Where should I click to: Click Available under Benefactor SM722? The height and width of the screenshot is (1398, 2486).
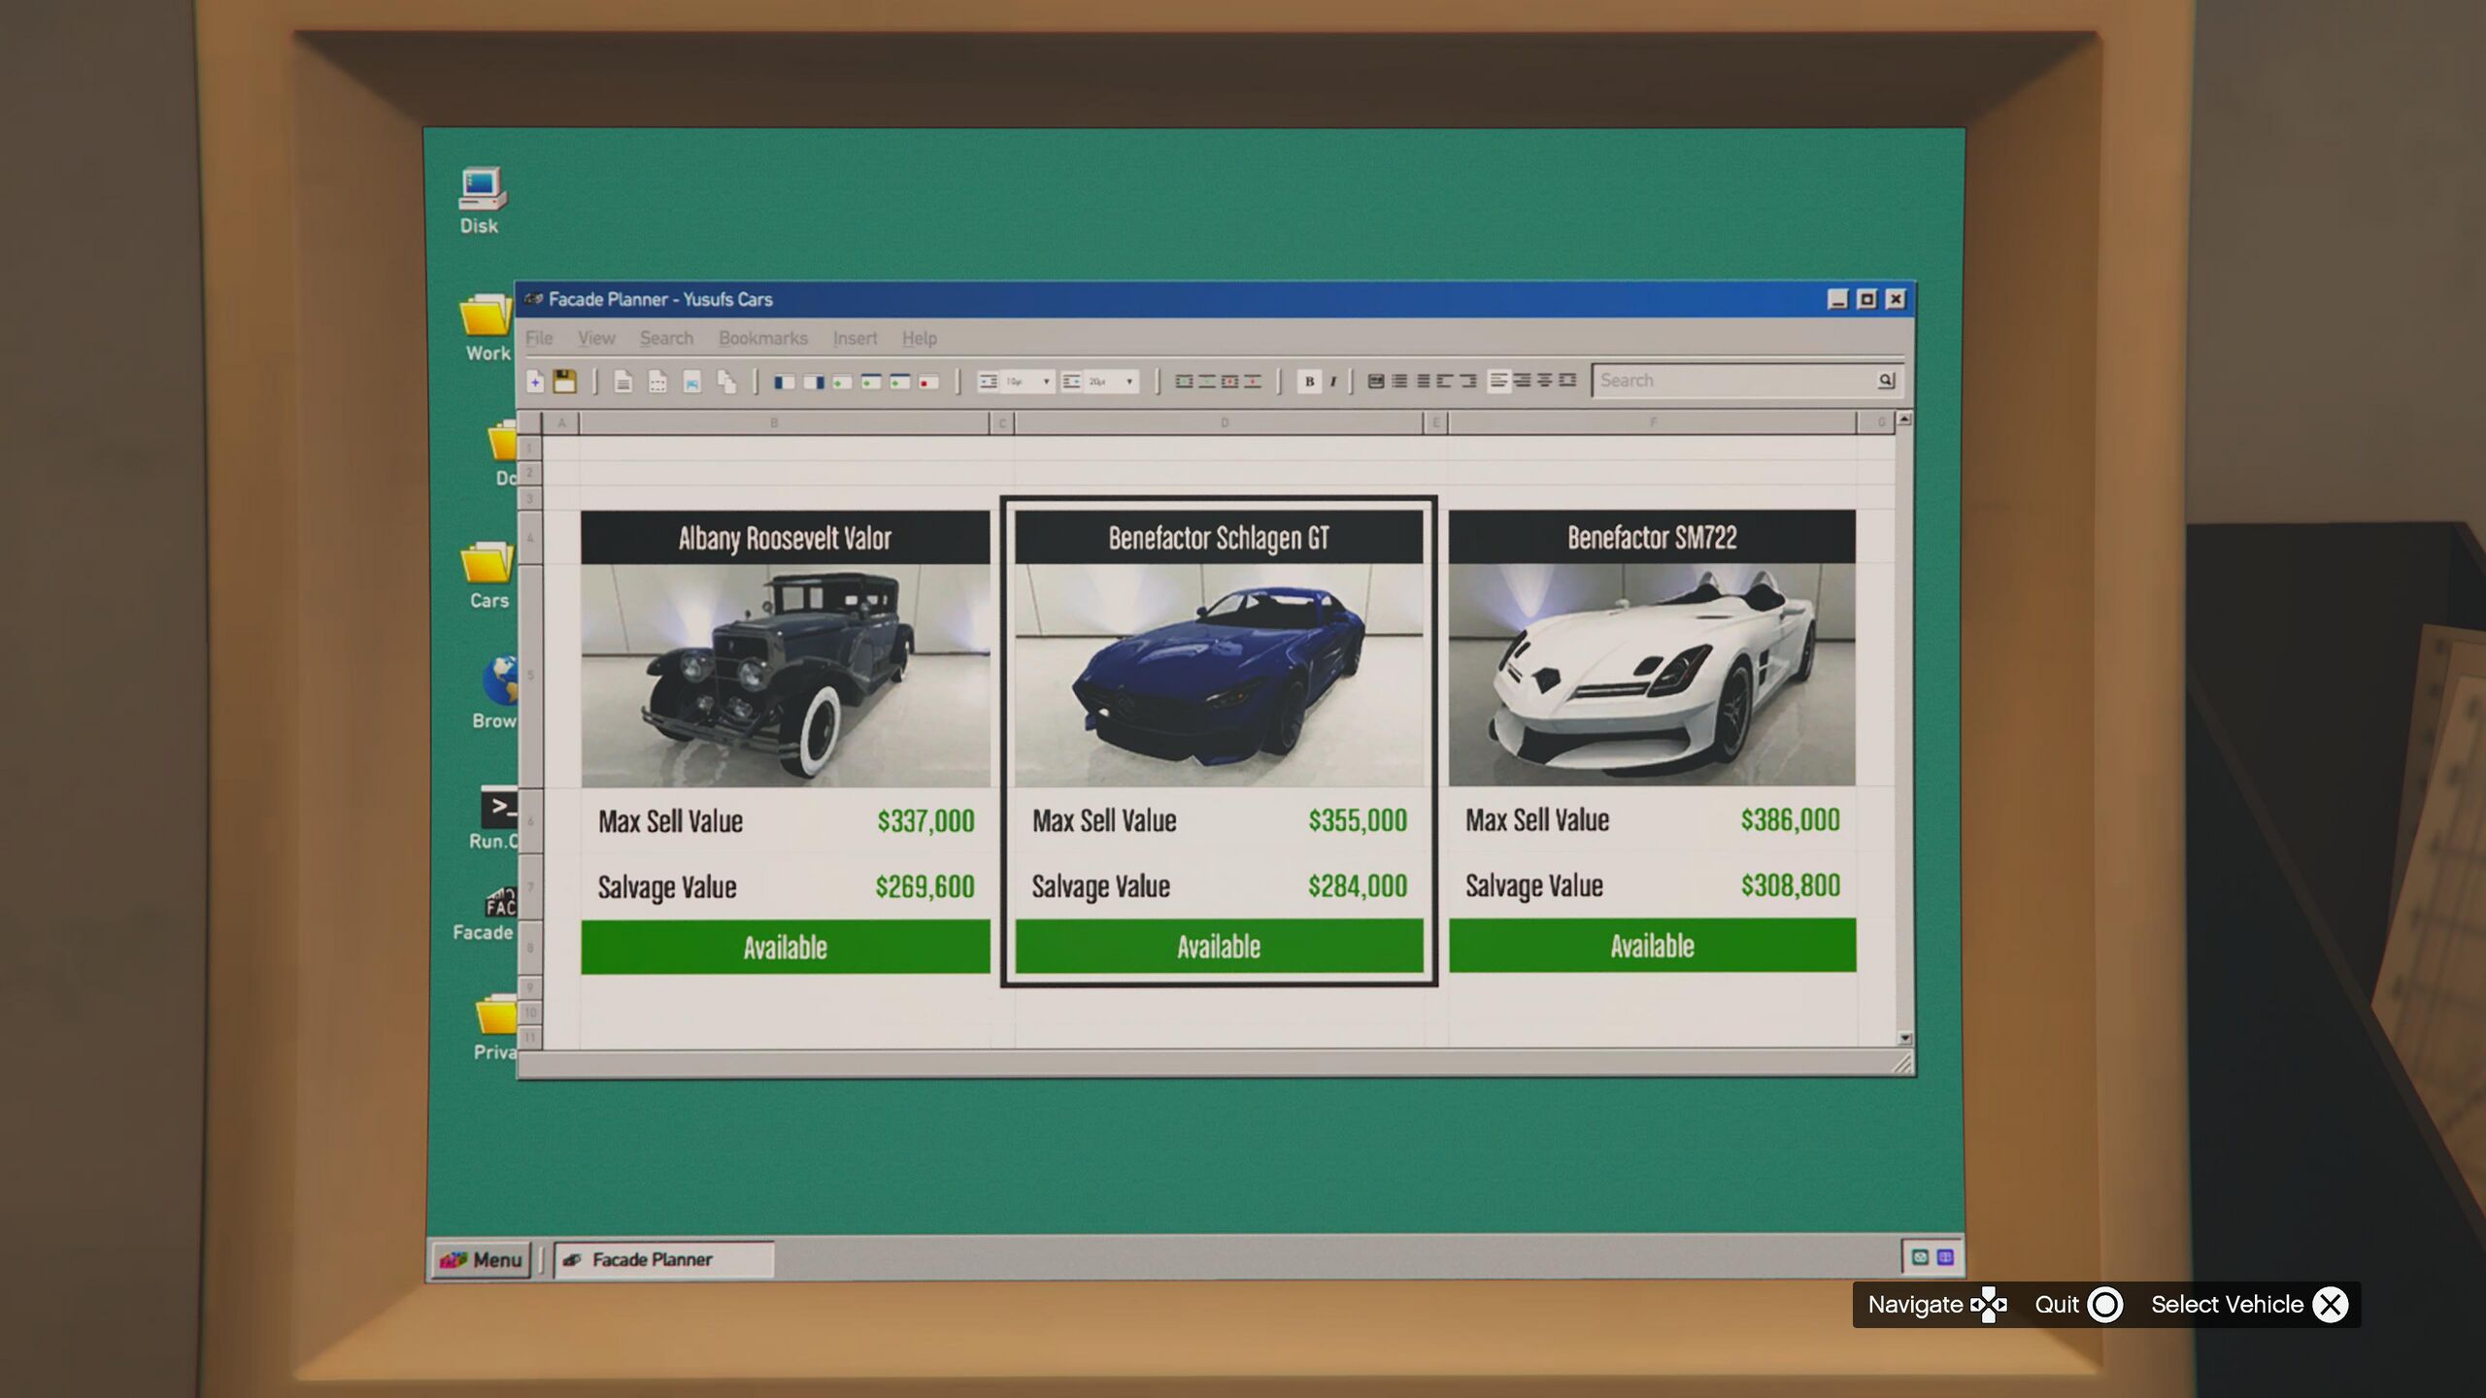[1652, 946]
